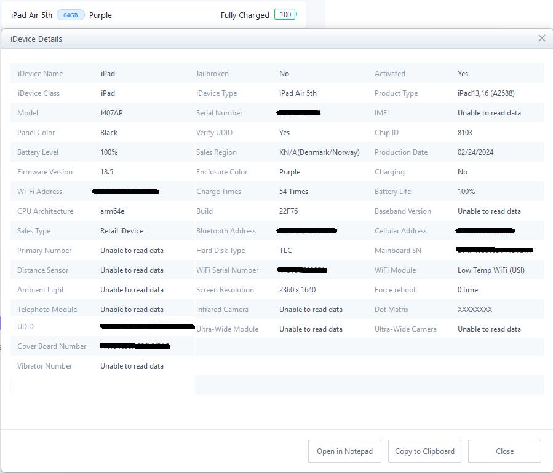Select the redacted Mainboard SN value

(495, 250)
